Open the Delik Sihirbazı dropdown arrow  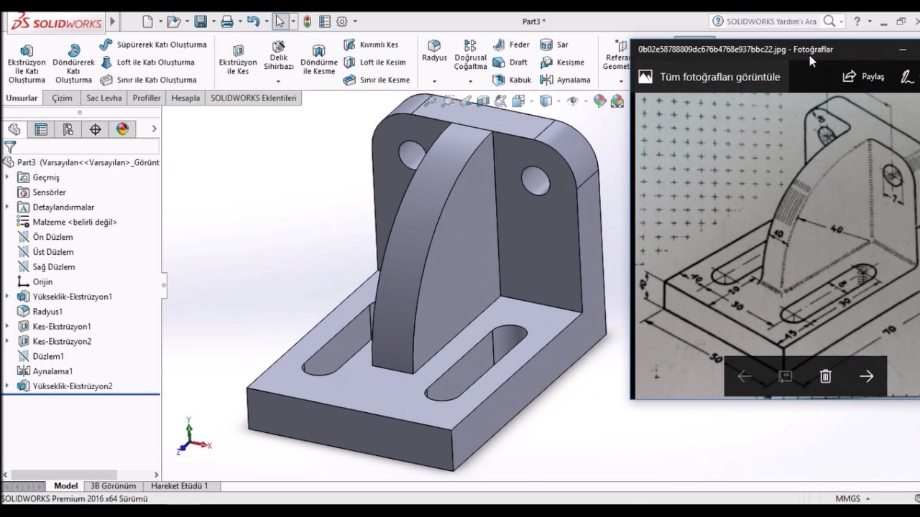278,81
